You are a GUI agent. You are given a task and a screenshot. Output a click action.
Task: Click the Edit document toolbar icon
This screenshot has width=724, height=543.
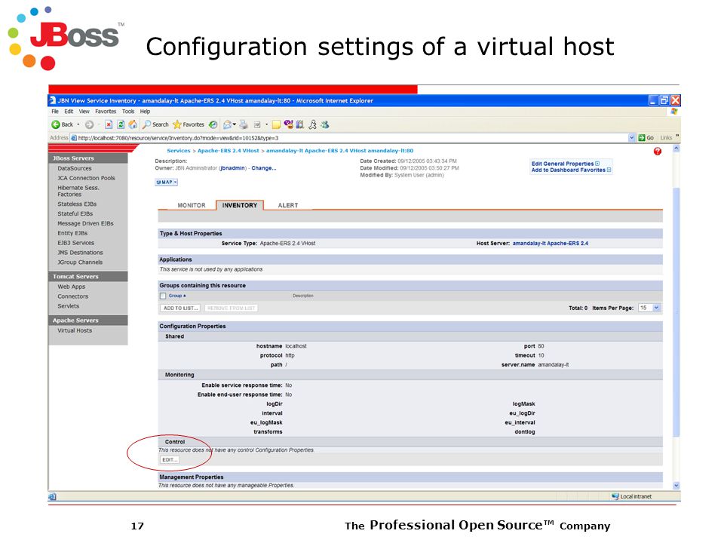(x=257, y=124)
